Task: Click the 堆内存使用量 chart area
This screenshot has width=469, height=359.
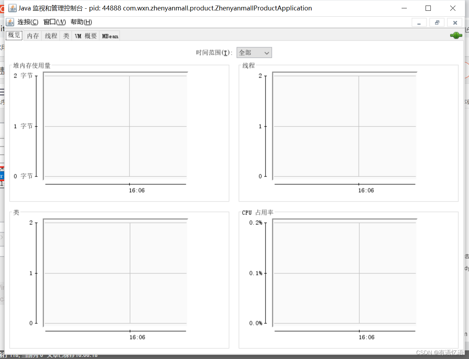Action: [x=115, y=126]
